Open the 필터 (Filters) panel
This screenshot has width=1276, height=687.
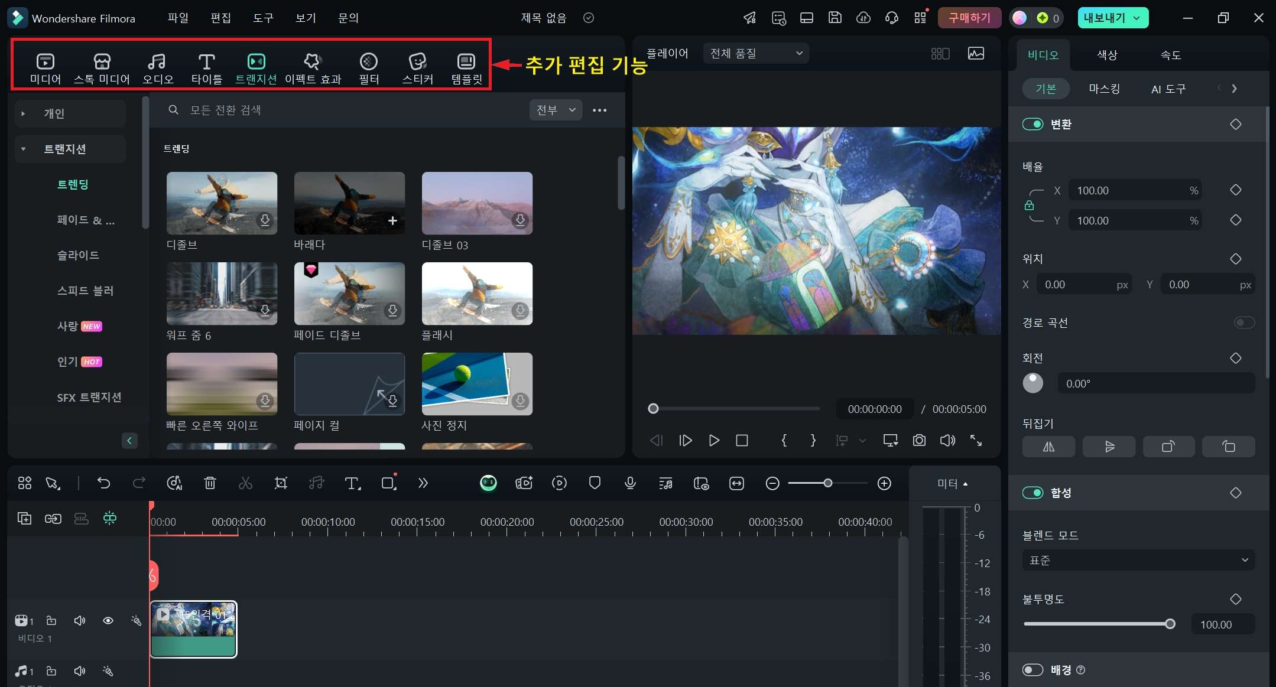click(369, 68)
